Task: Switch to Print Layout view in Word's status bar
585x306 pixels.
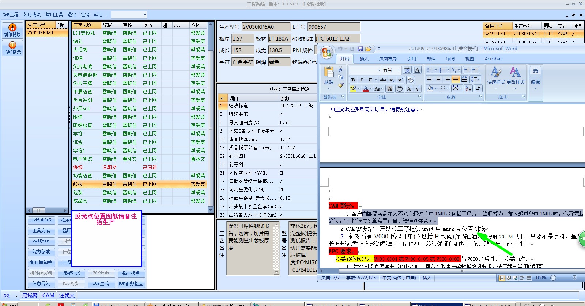Action: [x=502, y=278]
